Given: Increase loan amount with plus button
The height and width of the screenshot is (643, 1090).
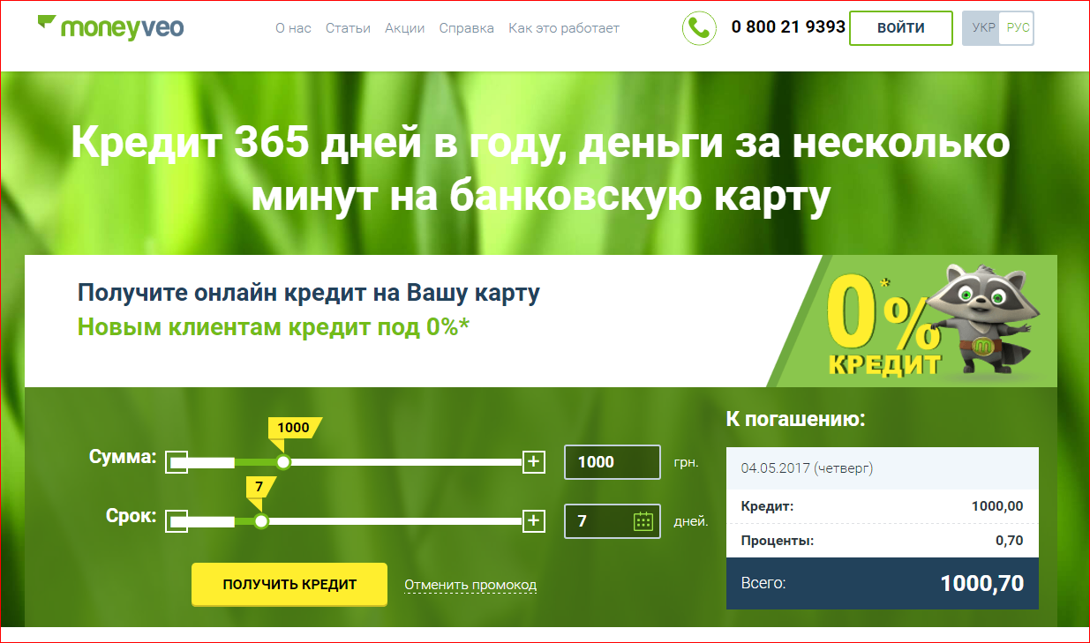Looking at the screenshot, I should click(x=533, y=462).
